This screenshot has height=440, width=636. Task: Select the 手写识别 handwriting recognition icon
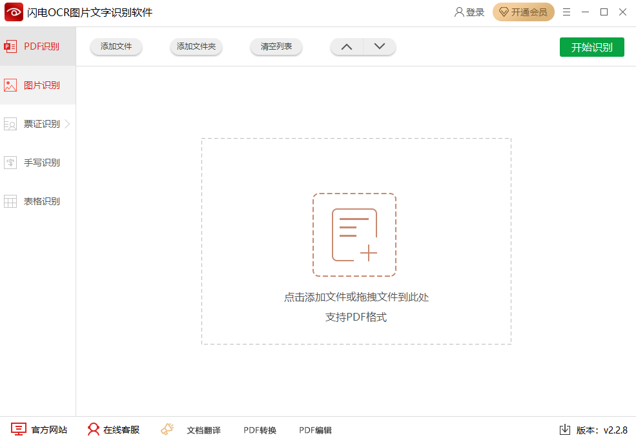(x=10, y=162)
